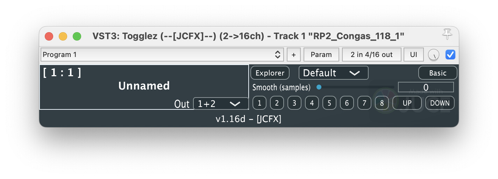Toggle the UI button
The width and height of the screenshot is (498, 179).
coord(414,55)
